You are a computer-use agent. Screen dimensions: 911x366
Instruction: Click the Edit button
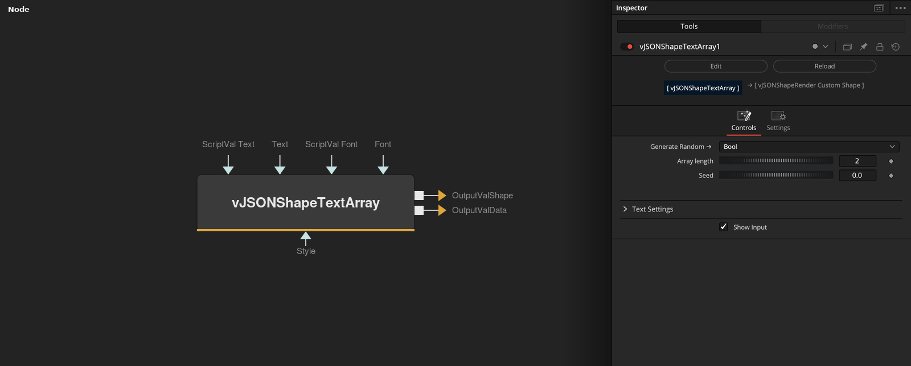click(716, 66)
